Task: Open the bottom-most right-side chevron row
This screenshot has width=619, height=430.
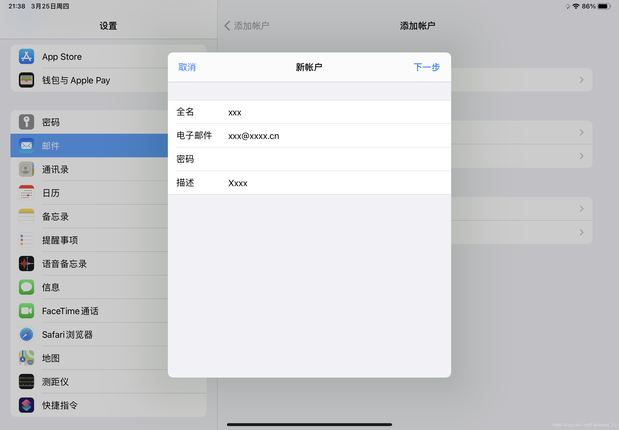Action: coord(581,232)
